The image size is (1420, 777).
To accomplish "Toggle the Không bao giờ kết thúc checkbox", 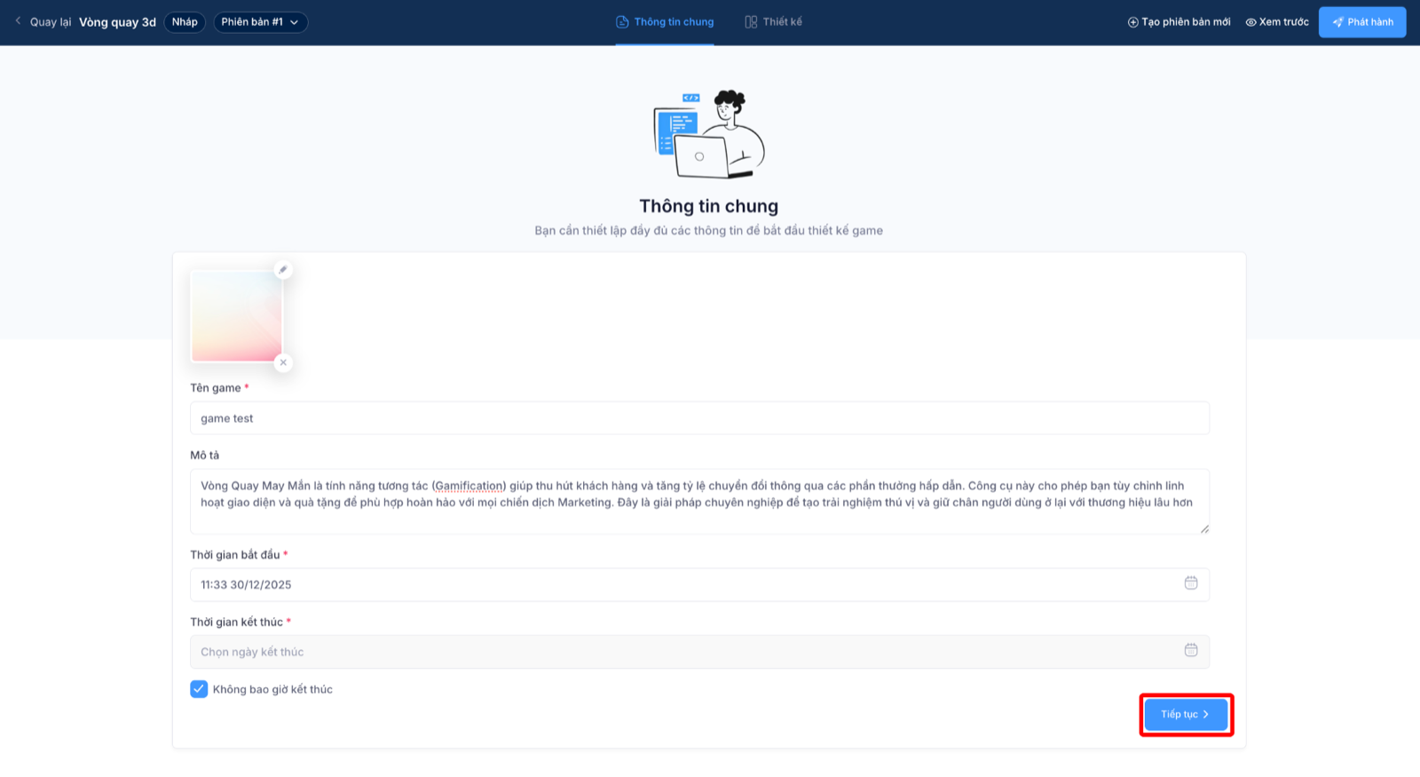I will (x=199, y=689).
